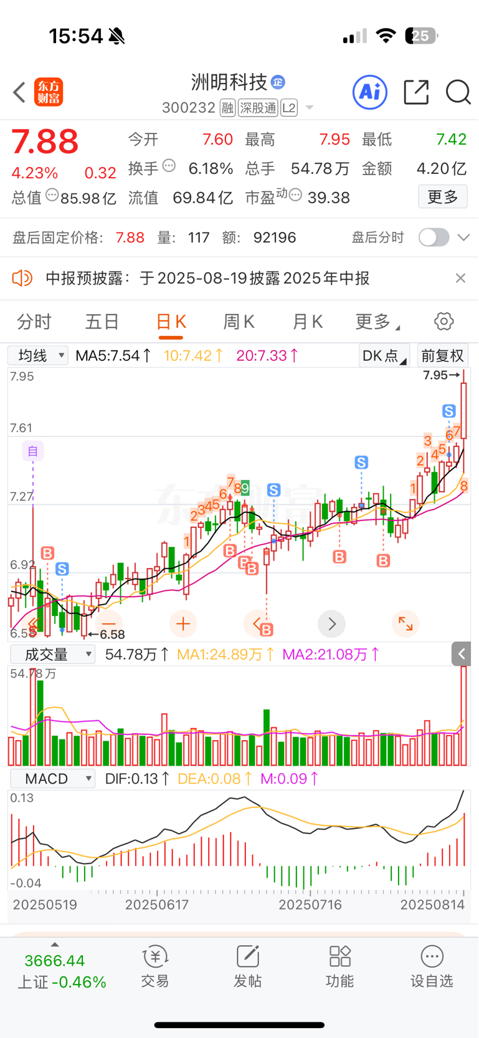The image size is (479, 1038).
Task: Switch to the 周K tab
Action: (239, 322)
